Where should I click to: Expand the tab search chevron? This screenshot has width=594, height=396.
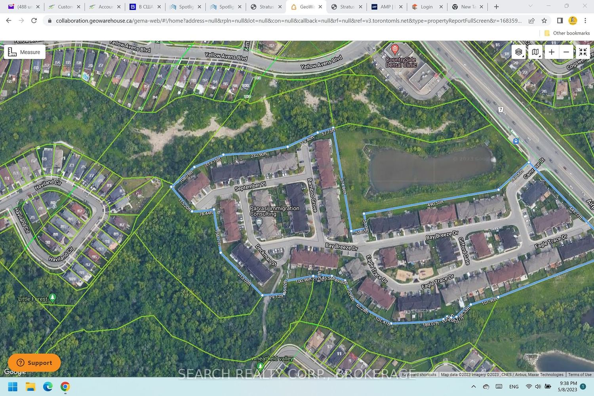click(x=530, y=6)
